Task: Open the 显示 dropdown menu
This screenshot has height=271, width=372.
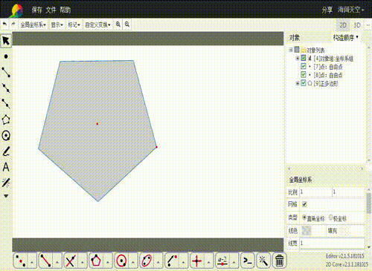Action: [57, 25]
